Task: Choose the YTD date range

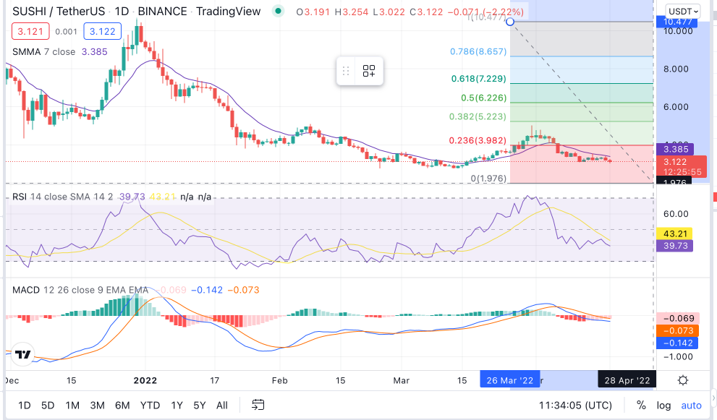Action: [x=150, y=406]
